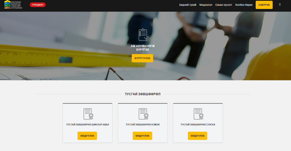Click the clipboard checklist icon in the banner
Viewport: 291px width, 151px height.
[x=143, y=35]
